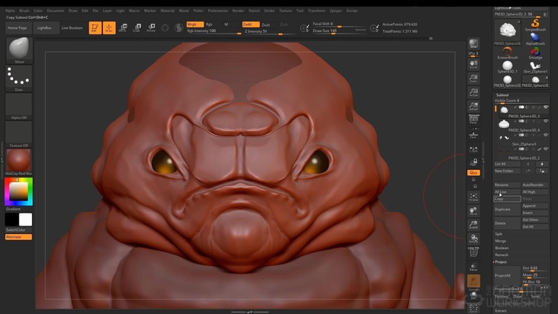This screenshot has width=558, height=314.
Task: Toggle visibility eye of PM3D_Sphere3D_4 subtool
Action: (546, 121)
